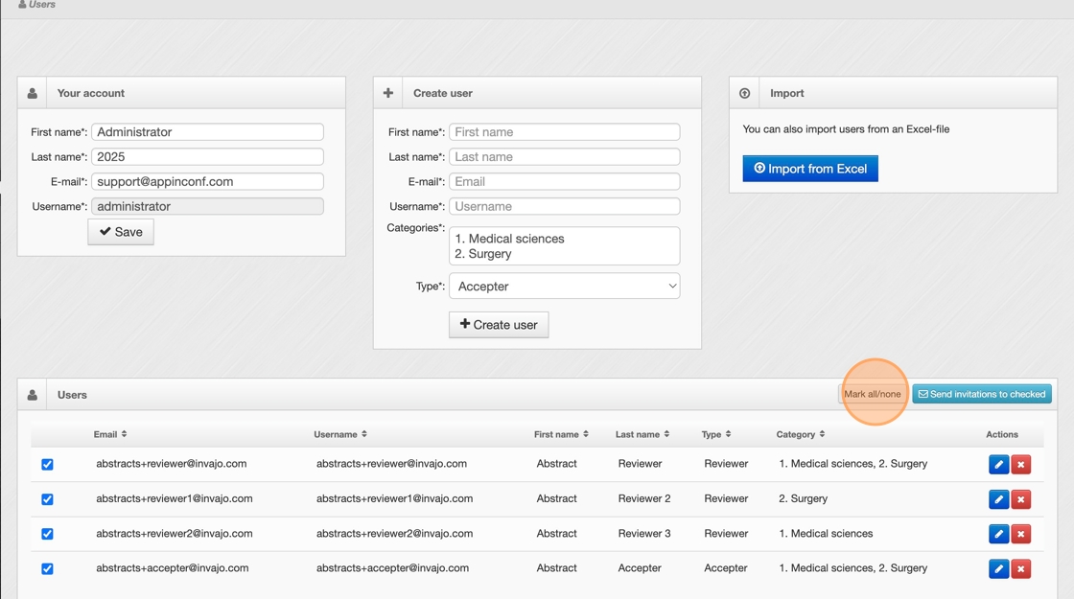The image size is (1074, 599).
Task: Delete the abstracts+reviewer1@invajo.com user
Action: pos(1021,499)
